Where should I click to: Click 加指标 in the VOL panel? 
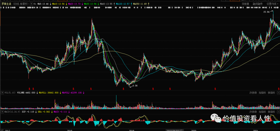(262, 93)
